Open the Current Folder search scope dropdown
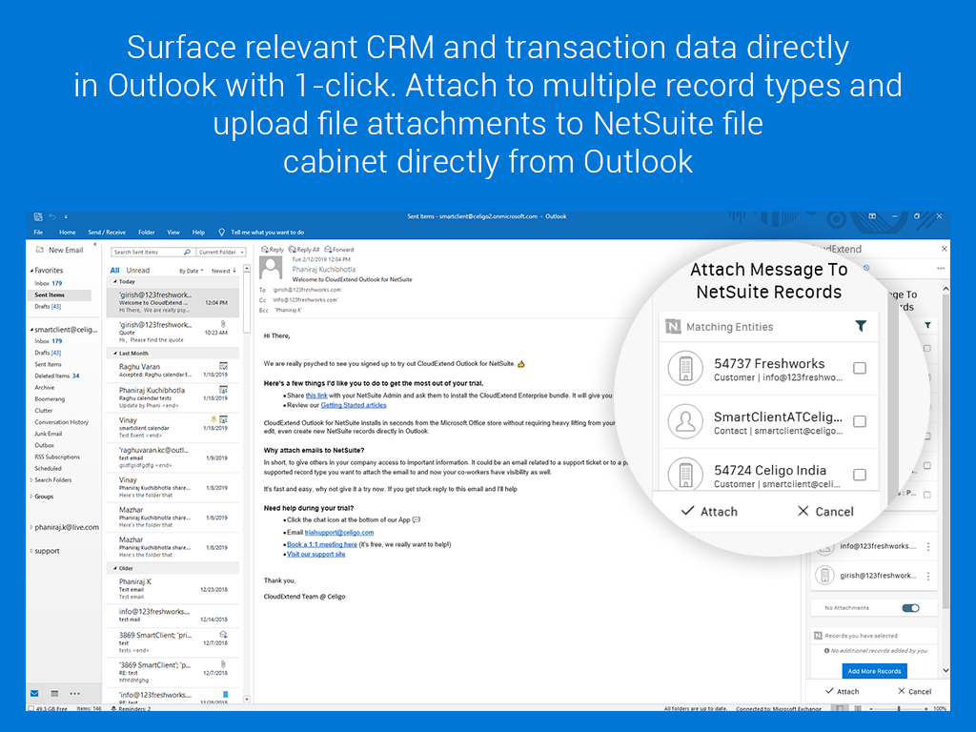 tap(221, 252)
